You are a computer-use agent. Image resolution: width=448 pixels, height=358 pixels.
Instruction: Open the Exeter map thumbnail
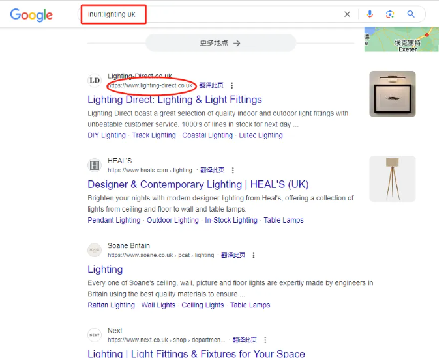pyautogui.click(x=402, y=39)
